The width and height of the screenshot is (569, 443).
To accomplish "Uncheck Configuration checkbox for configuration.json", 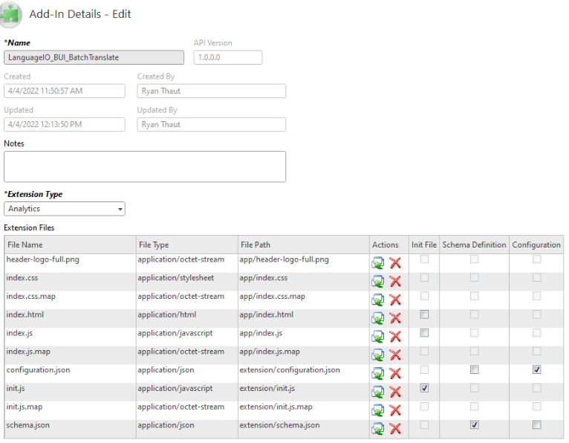I will (x=536, y=369).
